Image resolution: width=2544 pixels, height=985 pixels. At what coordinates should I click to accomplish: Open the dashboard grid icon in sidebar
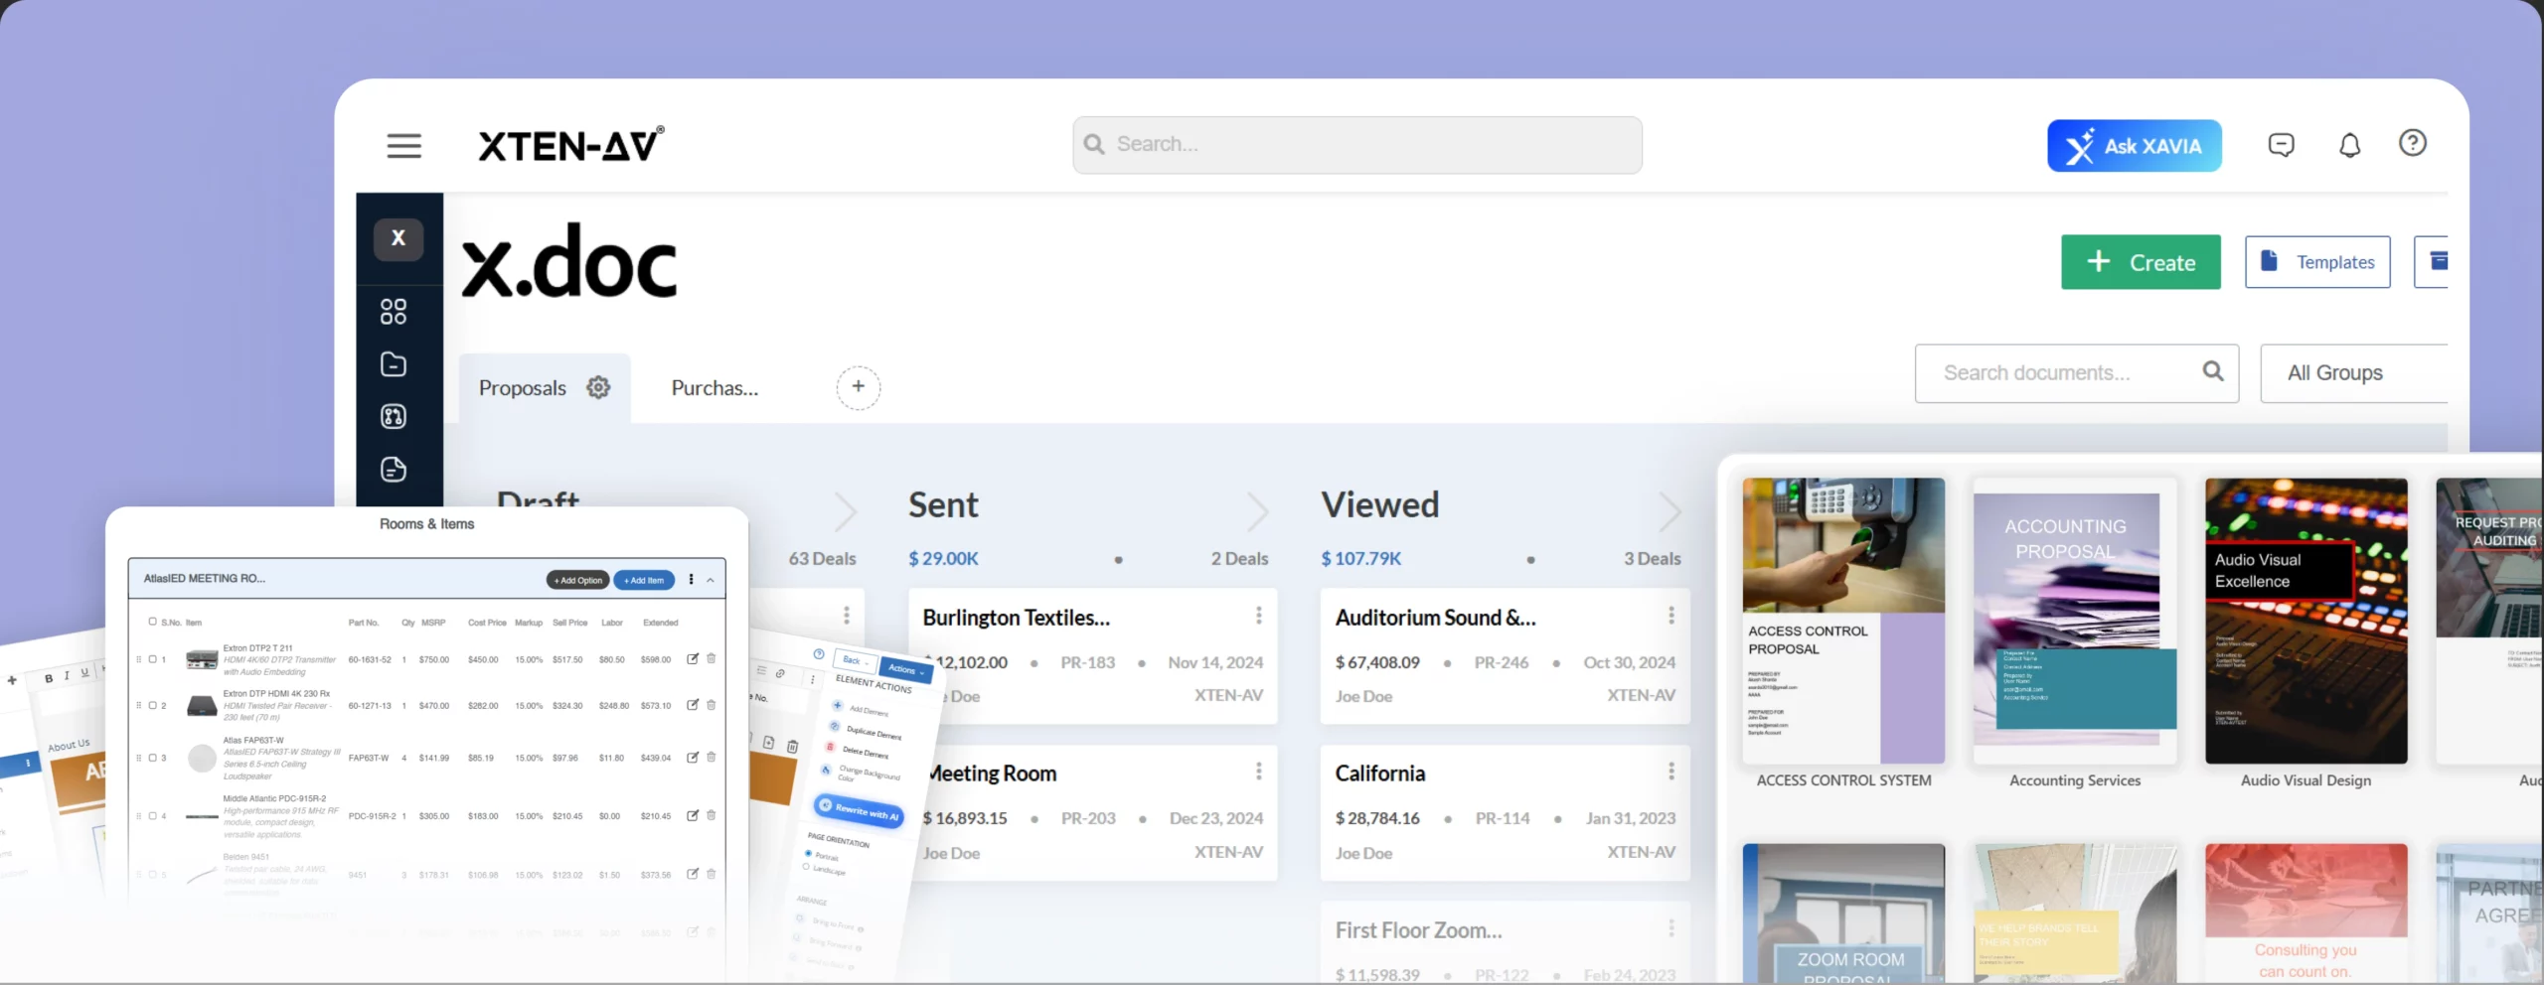394,312
